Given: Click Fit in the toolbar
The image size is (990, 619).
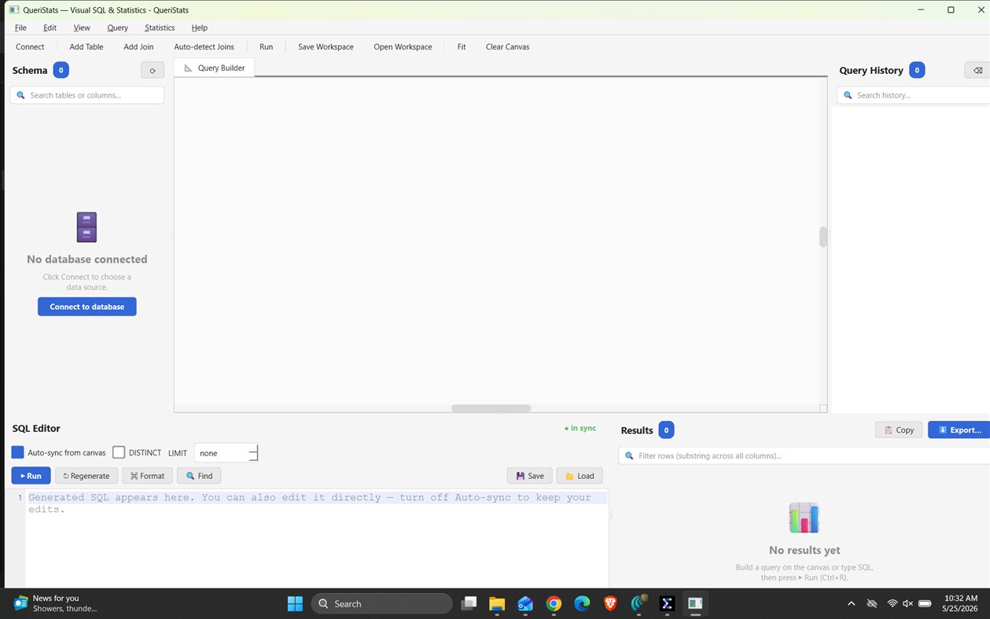Looking at the screenshot, I should click(462, 46).
